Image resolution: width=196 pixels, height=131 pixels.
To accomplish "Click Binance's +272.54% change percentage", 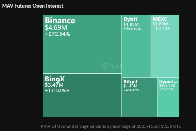I will click(58, 34).
